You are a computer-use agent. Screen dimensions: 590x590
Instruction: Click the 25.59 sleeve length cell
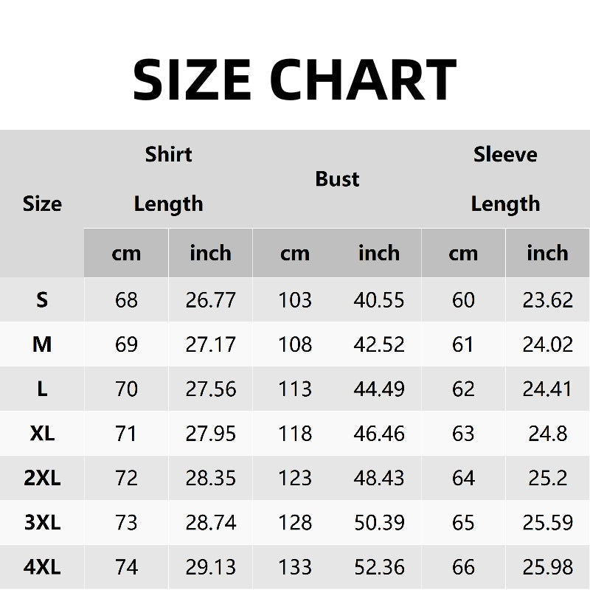coord(547,523)
